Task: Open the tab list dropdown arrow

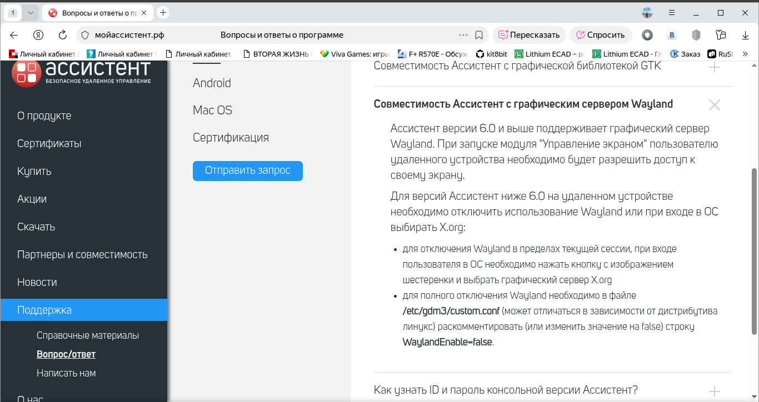Action: (x=31, y=13)
